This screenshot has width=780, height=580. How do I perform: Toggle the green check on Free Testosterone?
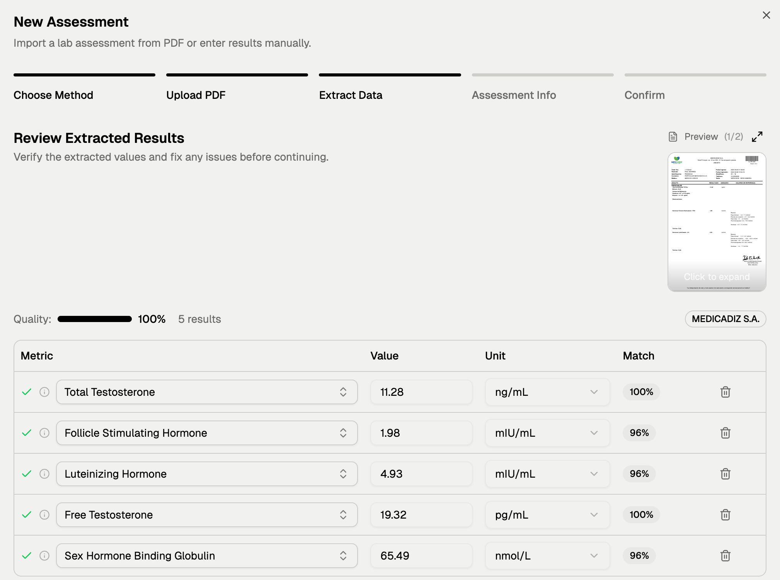pos(26,515)
